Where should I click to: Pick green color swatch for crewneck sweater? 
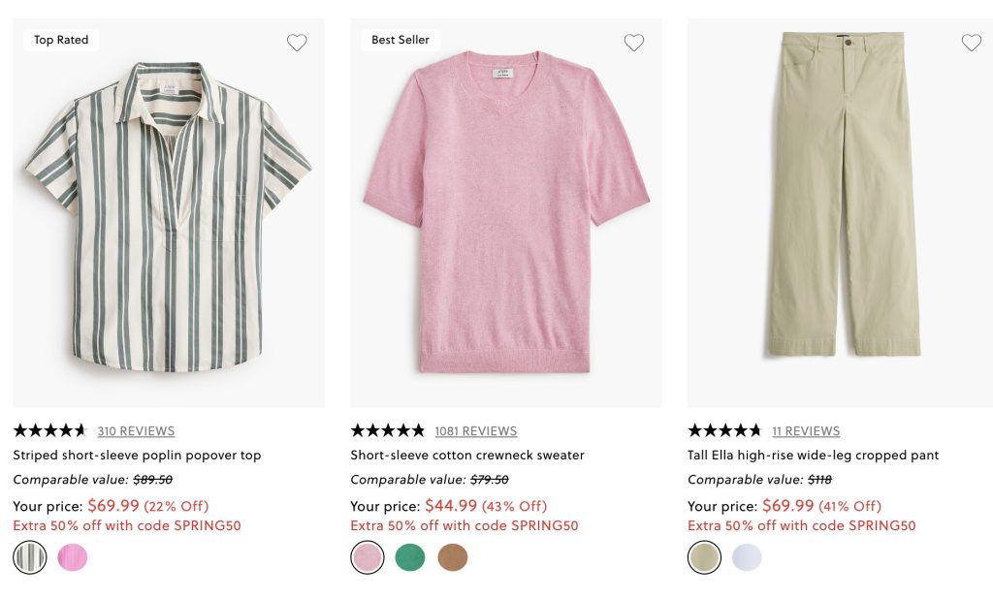[409, 557]
